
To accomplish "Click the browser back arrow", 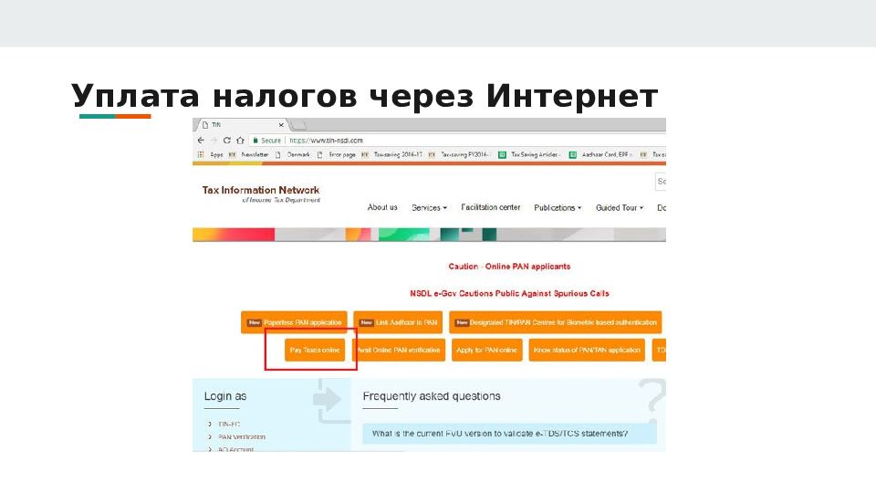I will (x=201, y=141).
